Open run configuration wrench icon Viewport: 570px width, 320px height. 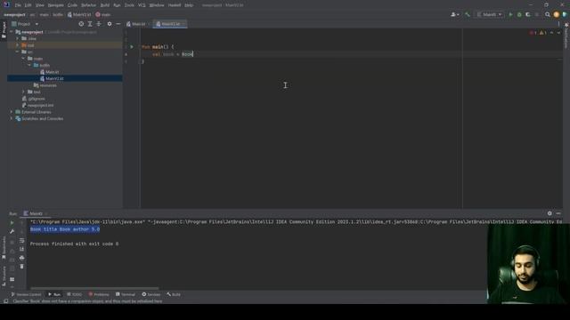coord(12,231)
